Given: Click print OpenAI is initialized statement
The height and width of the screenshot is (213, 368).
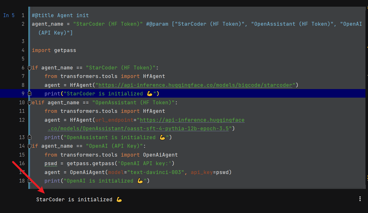Looking at the screenshot, I should click(97, 181).
